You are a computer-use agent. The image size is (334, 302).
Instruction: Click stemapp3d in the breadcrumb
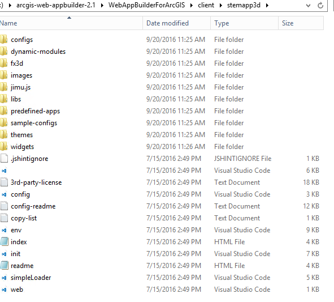[244, 5]
